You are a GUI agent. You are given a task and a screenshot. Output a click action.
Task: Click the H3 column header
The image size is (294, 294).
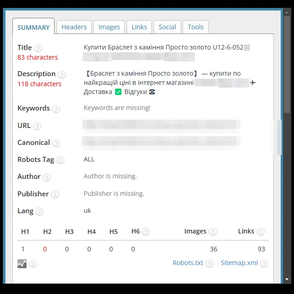[x=69, y=232]
